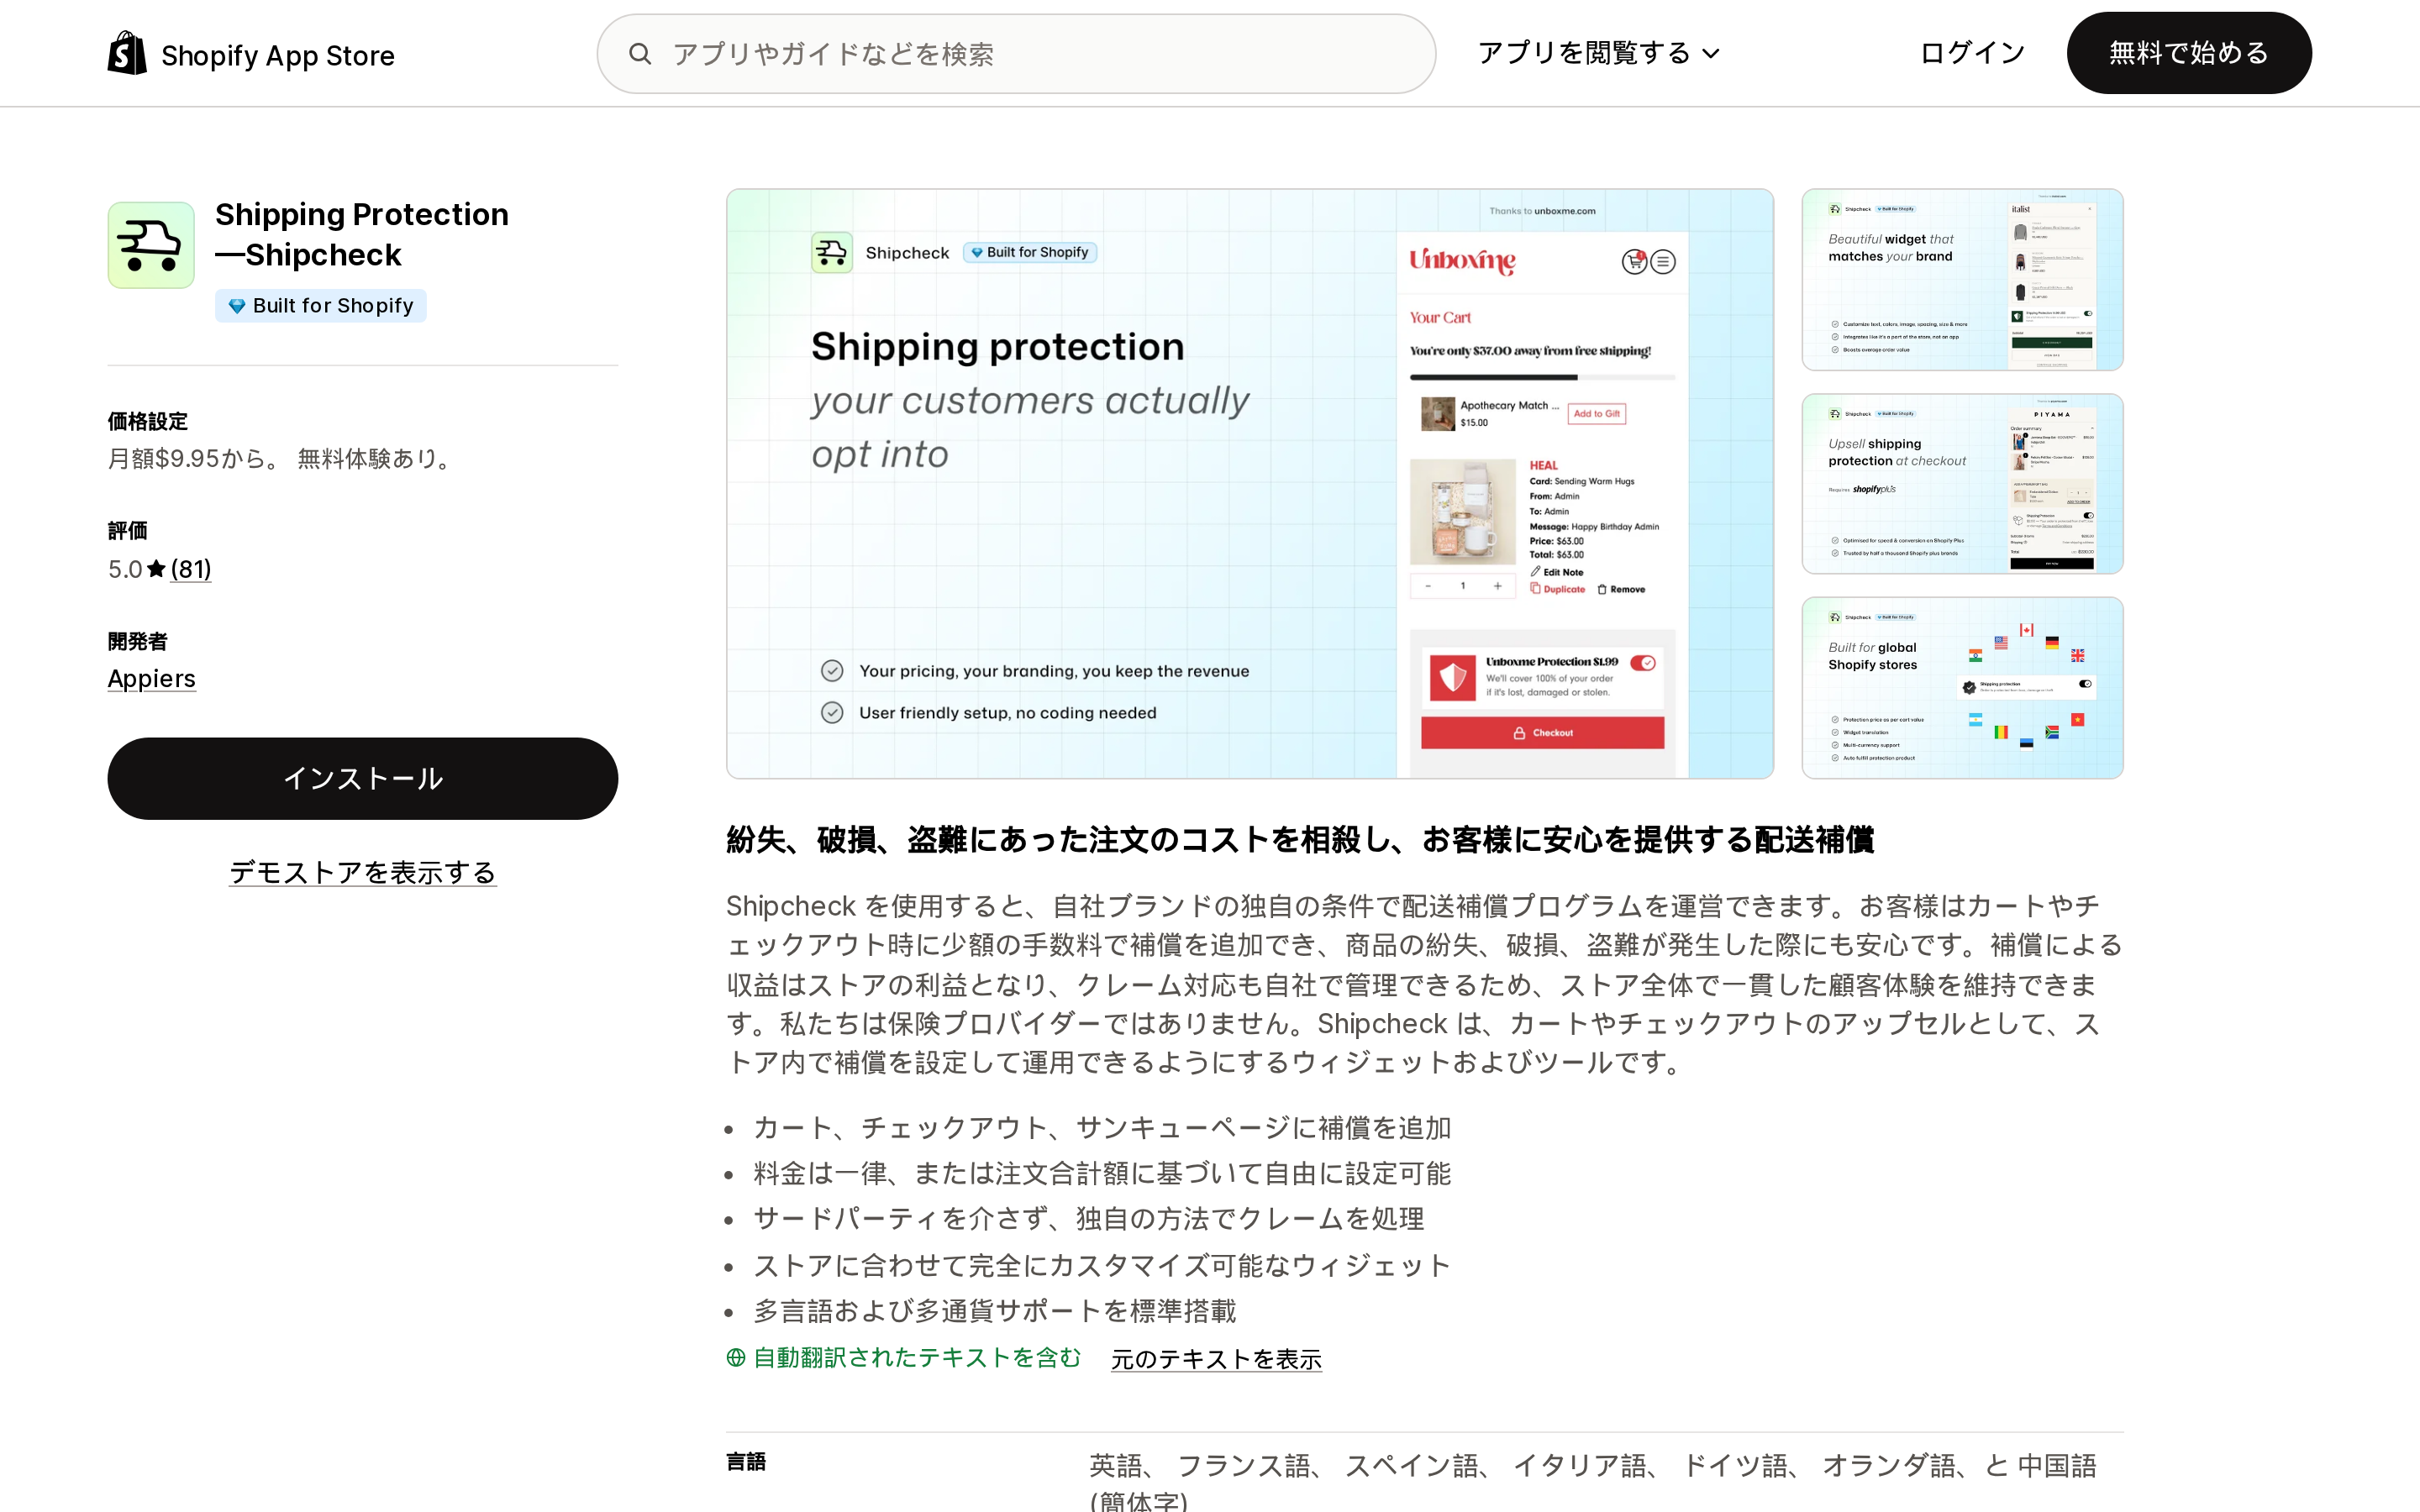Focus the アプリやガイドなどを検索 search field
Image resolution: width=2420 pixels, height=1512 pixels.
coord(1016,54)
